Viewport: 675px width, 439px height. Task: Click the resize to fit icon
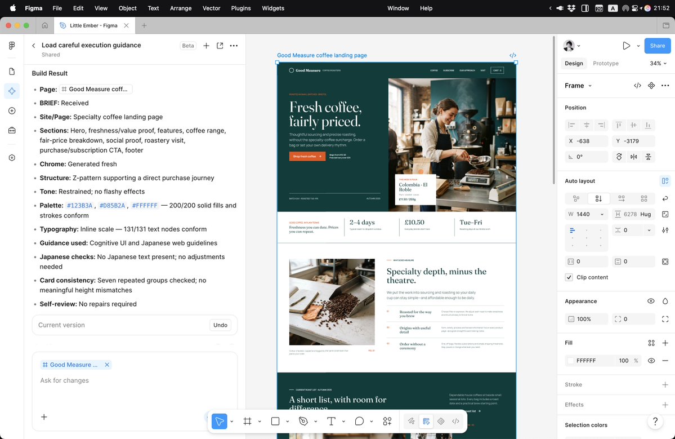coord(665,214)
